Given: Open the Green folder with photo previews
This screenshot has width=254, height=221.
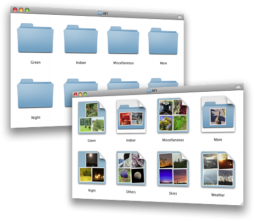Looking at the screenshot, I should (x=92, y=118).
